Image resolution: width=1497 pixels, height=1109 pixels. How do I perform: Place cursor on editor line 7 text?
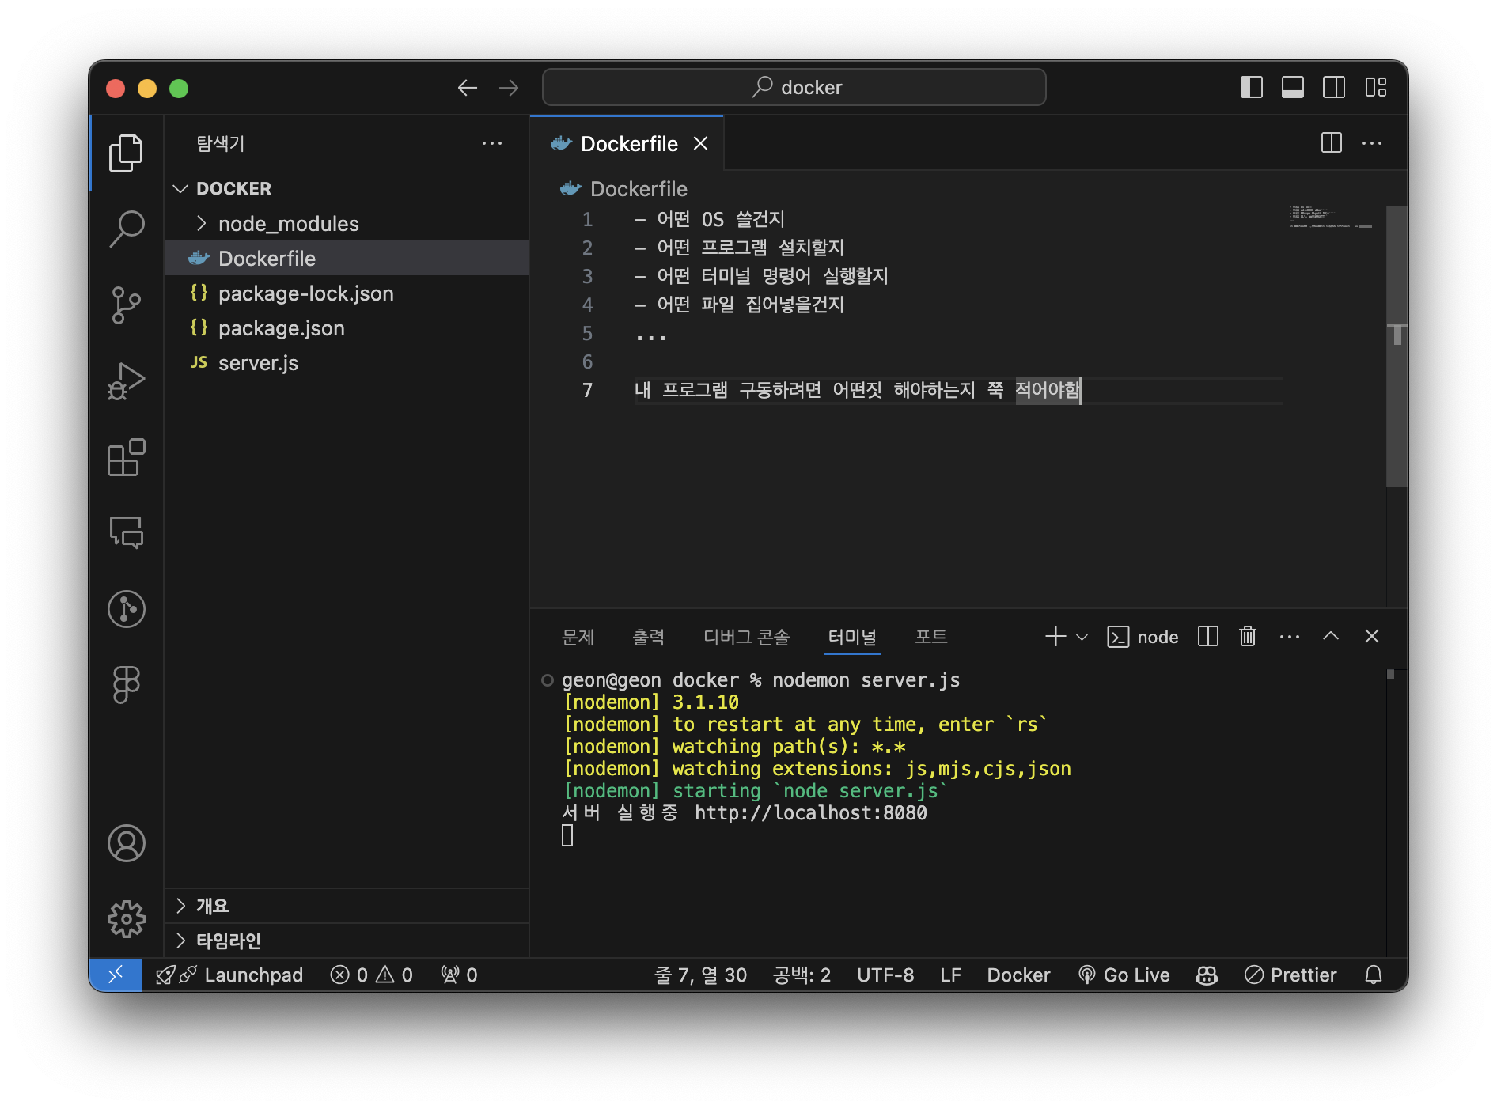(x=857, y=390)
